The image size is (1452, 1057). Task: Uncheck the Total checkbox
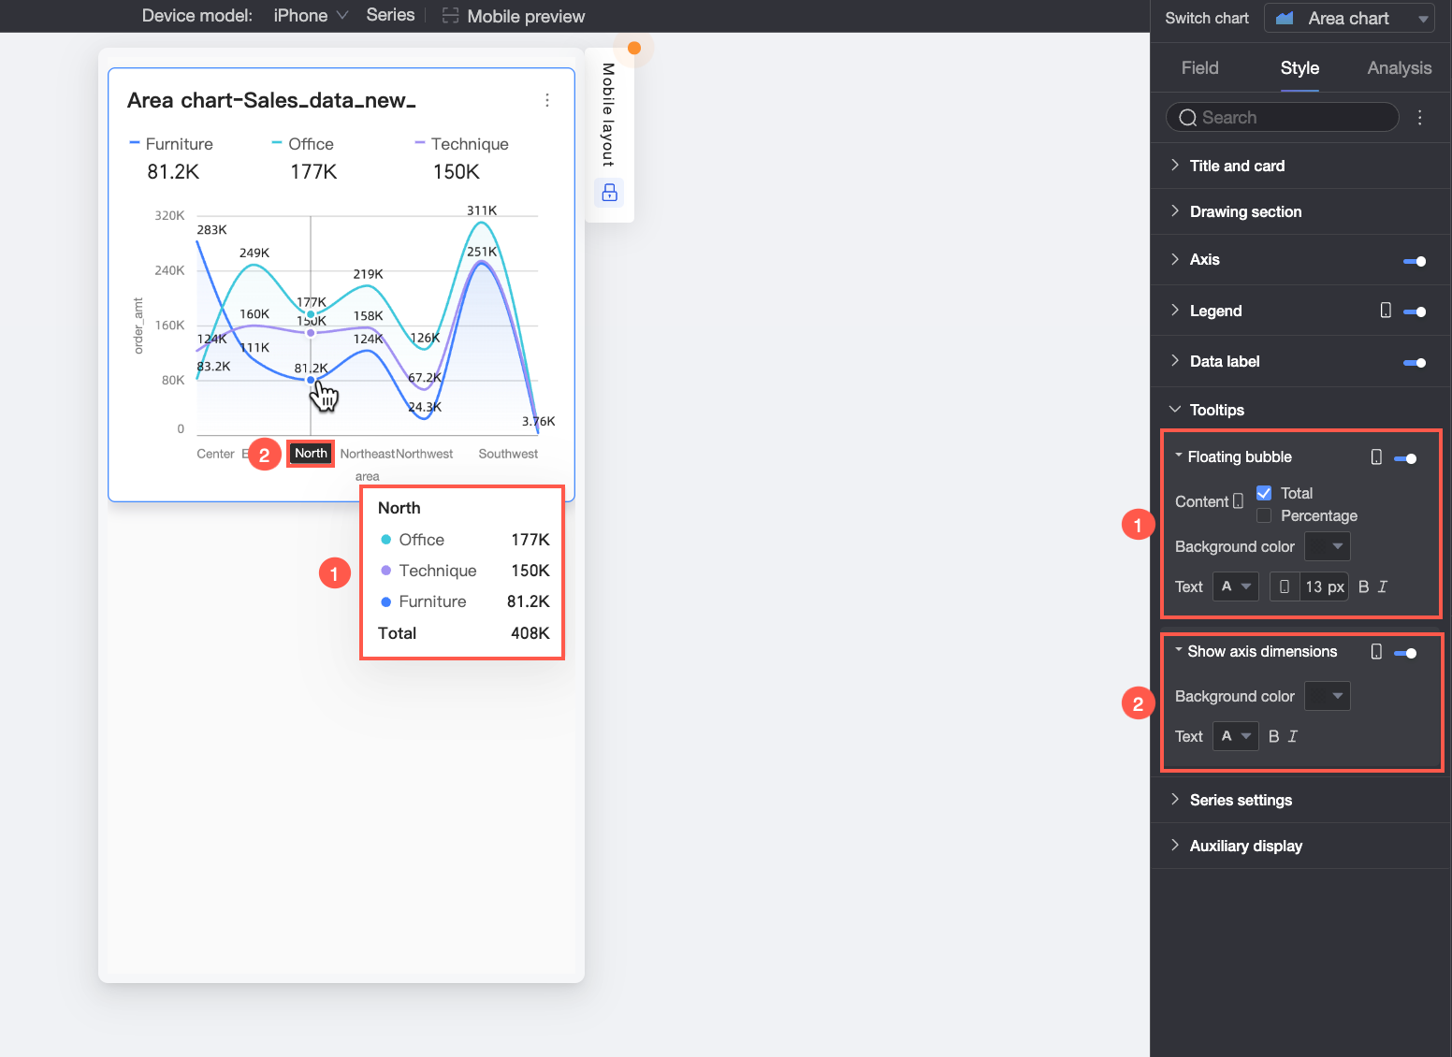click(x=1264, y=493)
